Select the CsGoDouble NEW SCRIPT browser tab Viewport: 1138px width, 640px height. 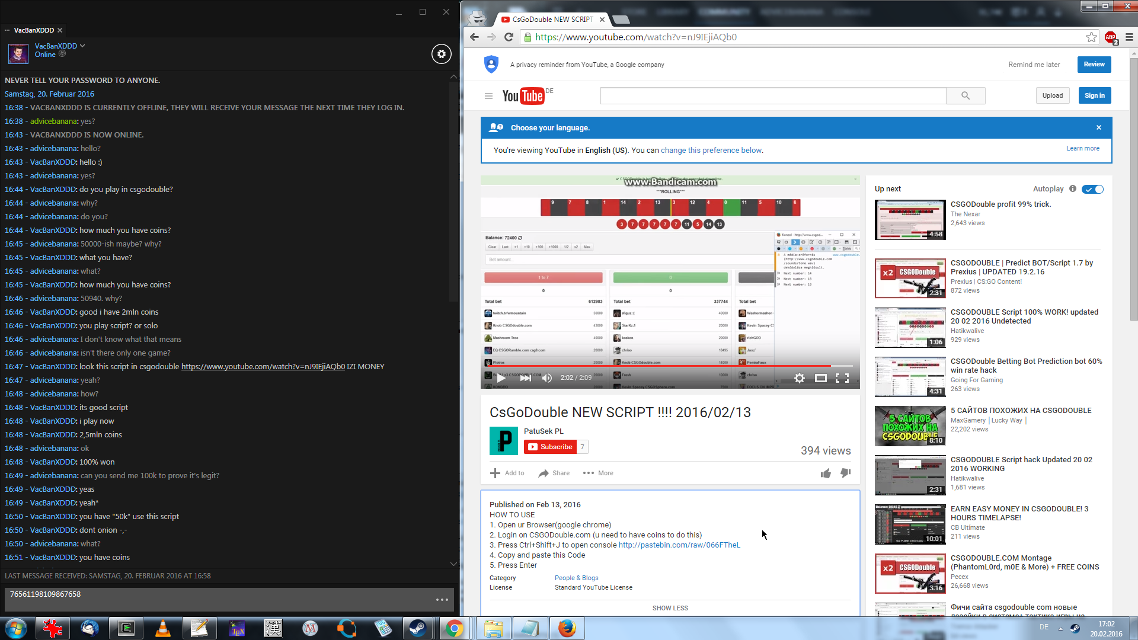pyautogui.click(x=551, y=20)
